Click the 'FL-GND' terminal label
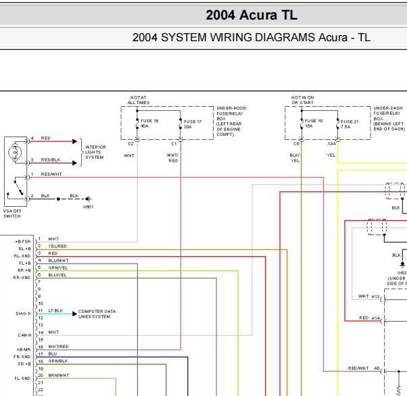This screenshot has height=396, width=407. 22,378
